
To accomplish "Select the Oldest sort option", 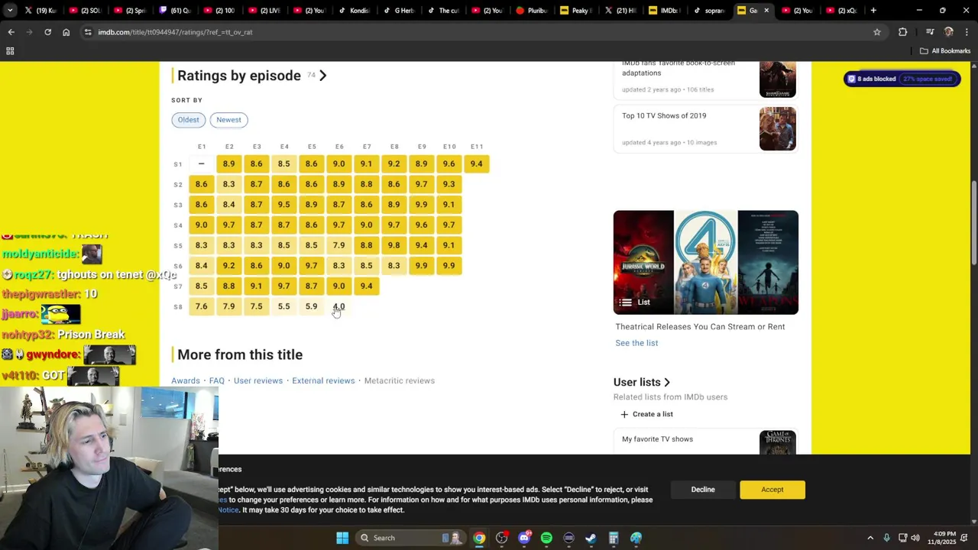I will click(188, 120).
